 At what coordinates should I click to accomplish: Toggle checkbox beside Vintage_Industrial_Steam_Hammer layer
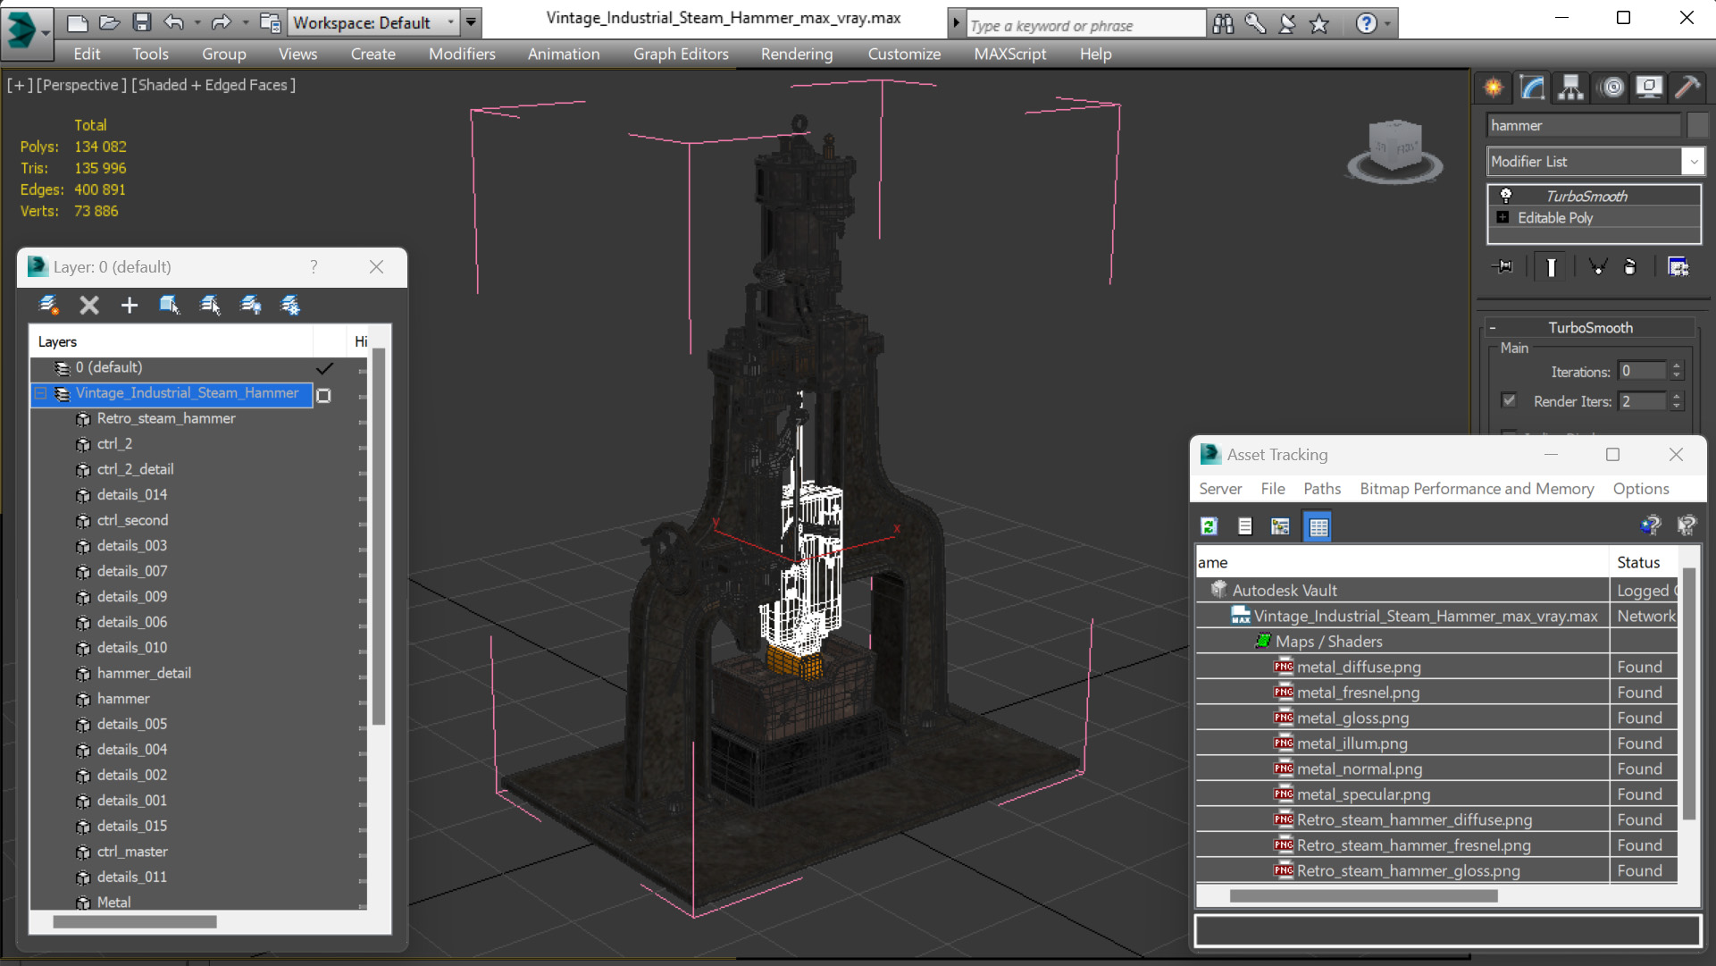324,395
